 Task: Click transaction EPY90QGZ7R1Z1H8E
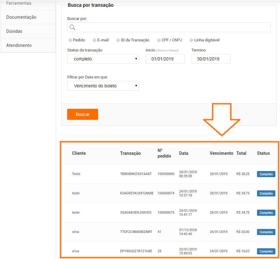click(x=136, y=251)
